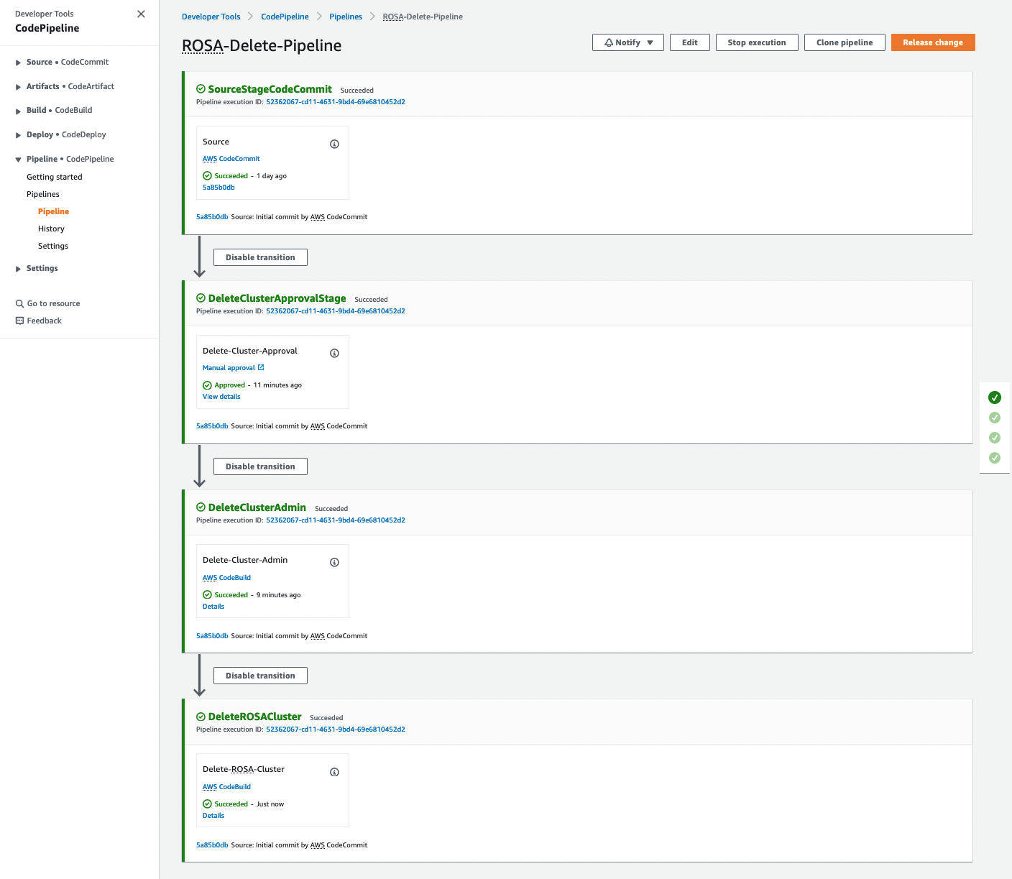This screenshot has width=1012, height=879.
Task: Open info for Delete-Cluster-Admin action
Action: point(334,562)
